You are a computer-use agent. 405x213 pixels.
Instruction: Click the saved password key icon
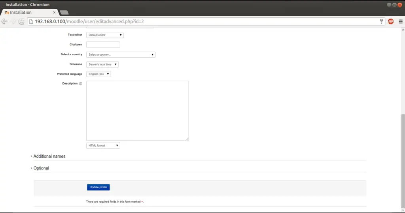tap(381, 21)
